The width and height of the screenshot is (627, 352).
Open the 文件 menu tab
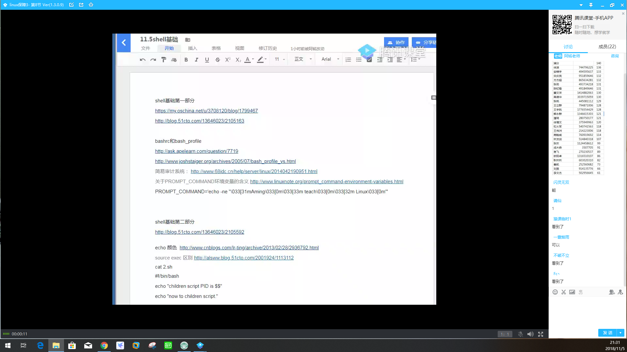pos(146,48)
